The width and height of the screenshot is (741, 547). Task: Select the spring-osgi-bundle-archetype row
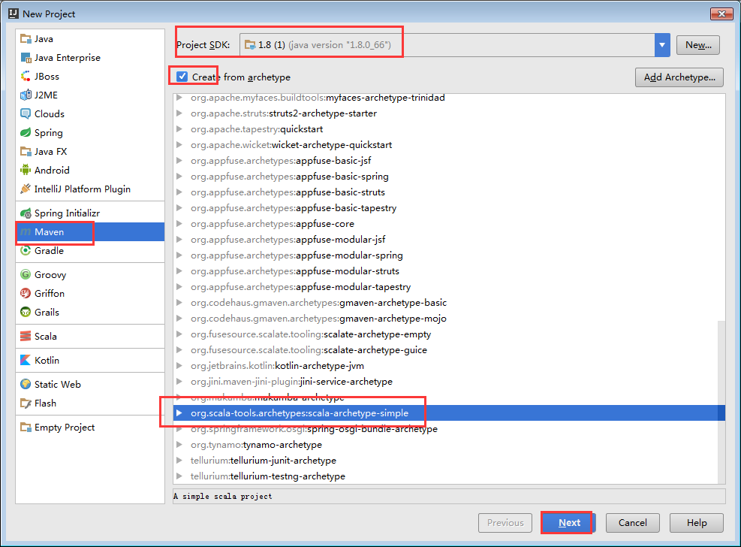(x=449, y=429)
